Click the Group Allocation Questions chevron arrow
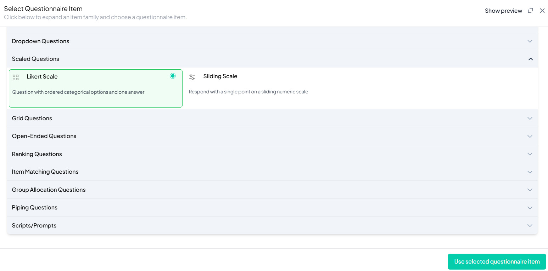Screen dimensions: 548x271 pyautogui.click(x=530, y=190)
